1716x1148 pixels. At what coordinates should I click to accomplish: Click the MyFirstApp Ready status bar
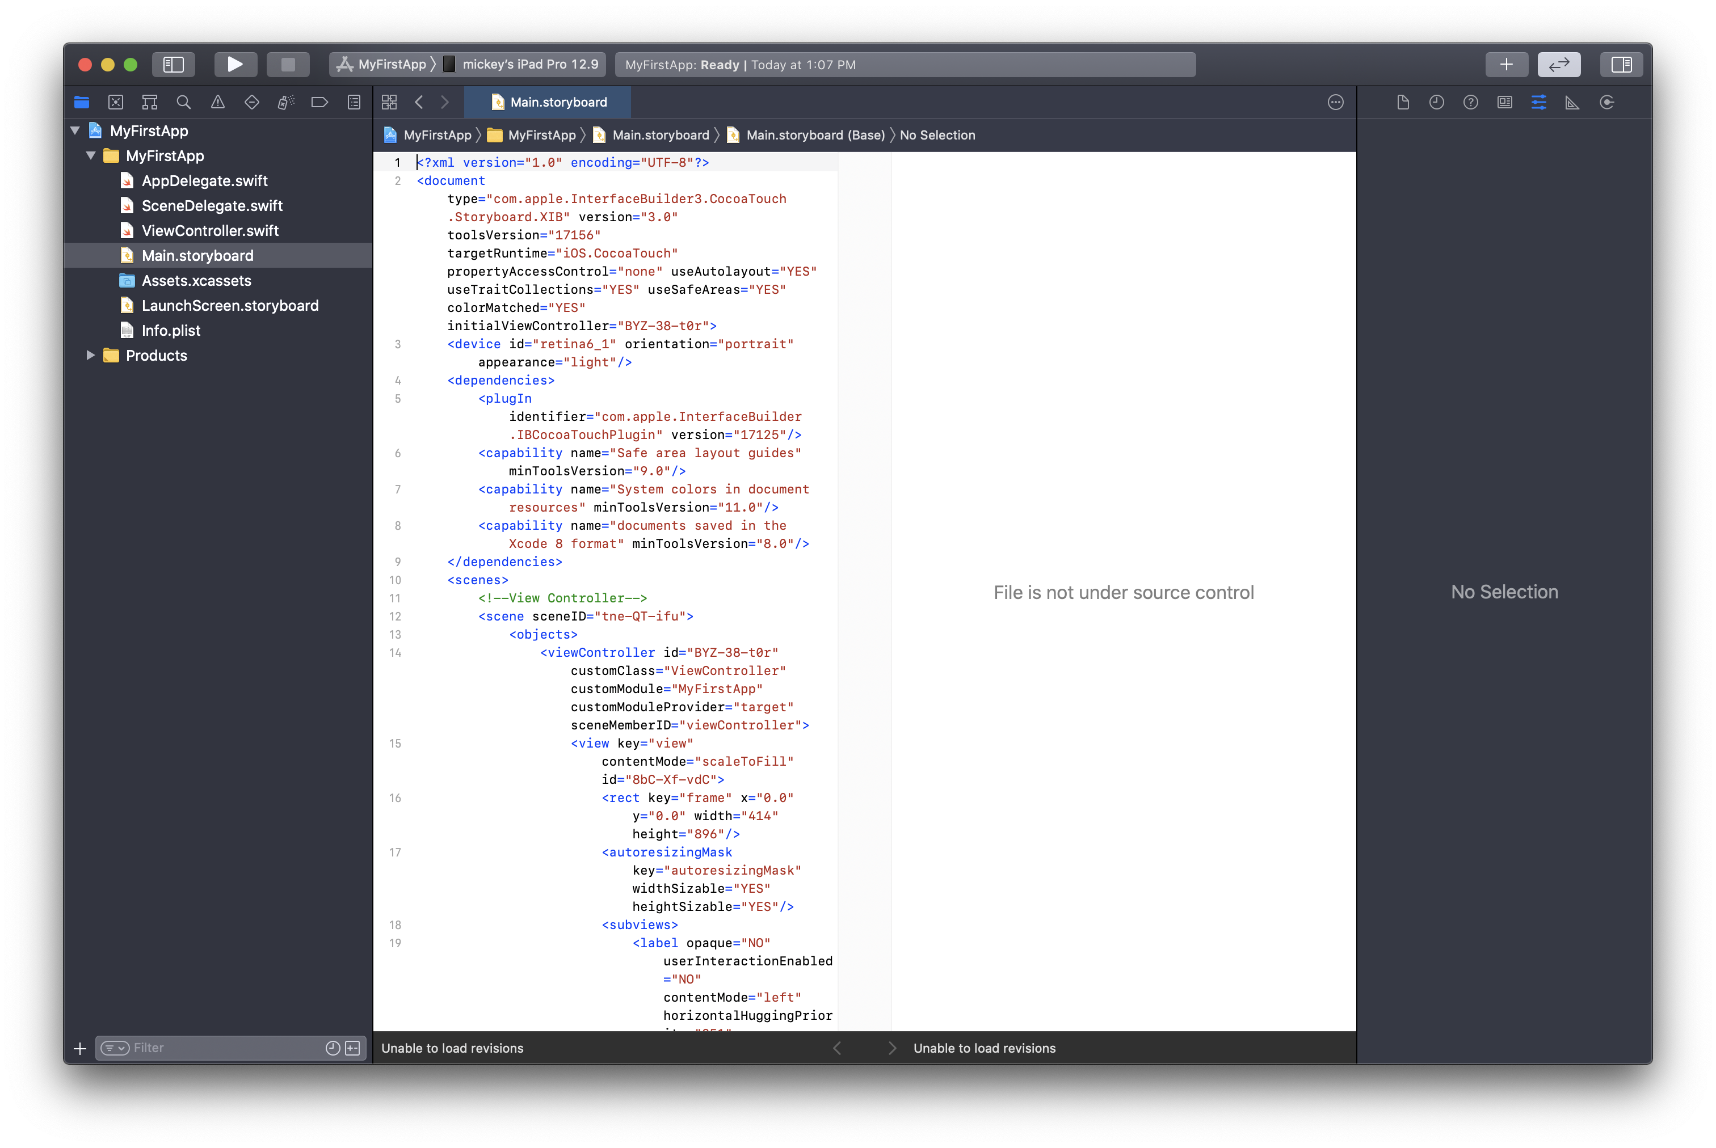coord(905,65)
